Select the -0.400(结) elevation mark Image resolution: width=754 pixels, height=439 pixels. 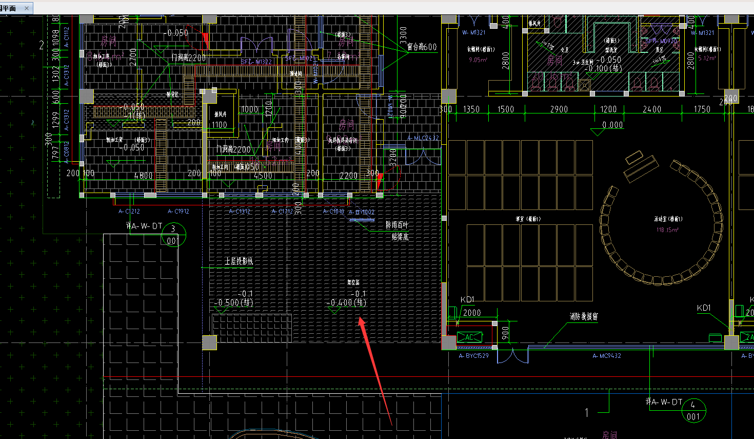pos(346,302)
